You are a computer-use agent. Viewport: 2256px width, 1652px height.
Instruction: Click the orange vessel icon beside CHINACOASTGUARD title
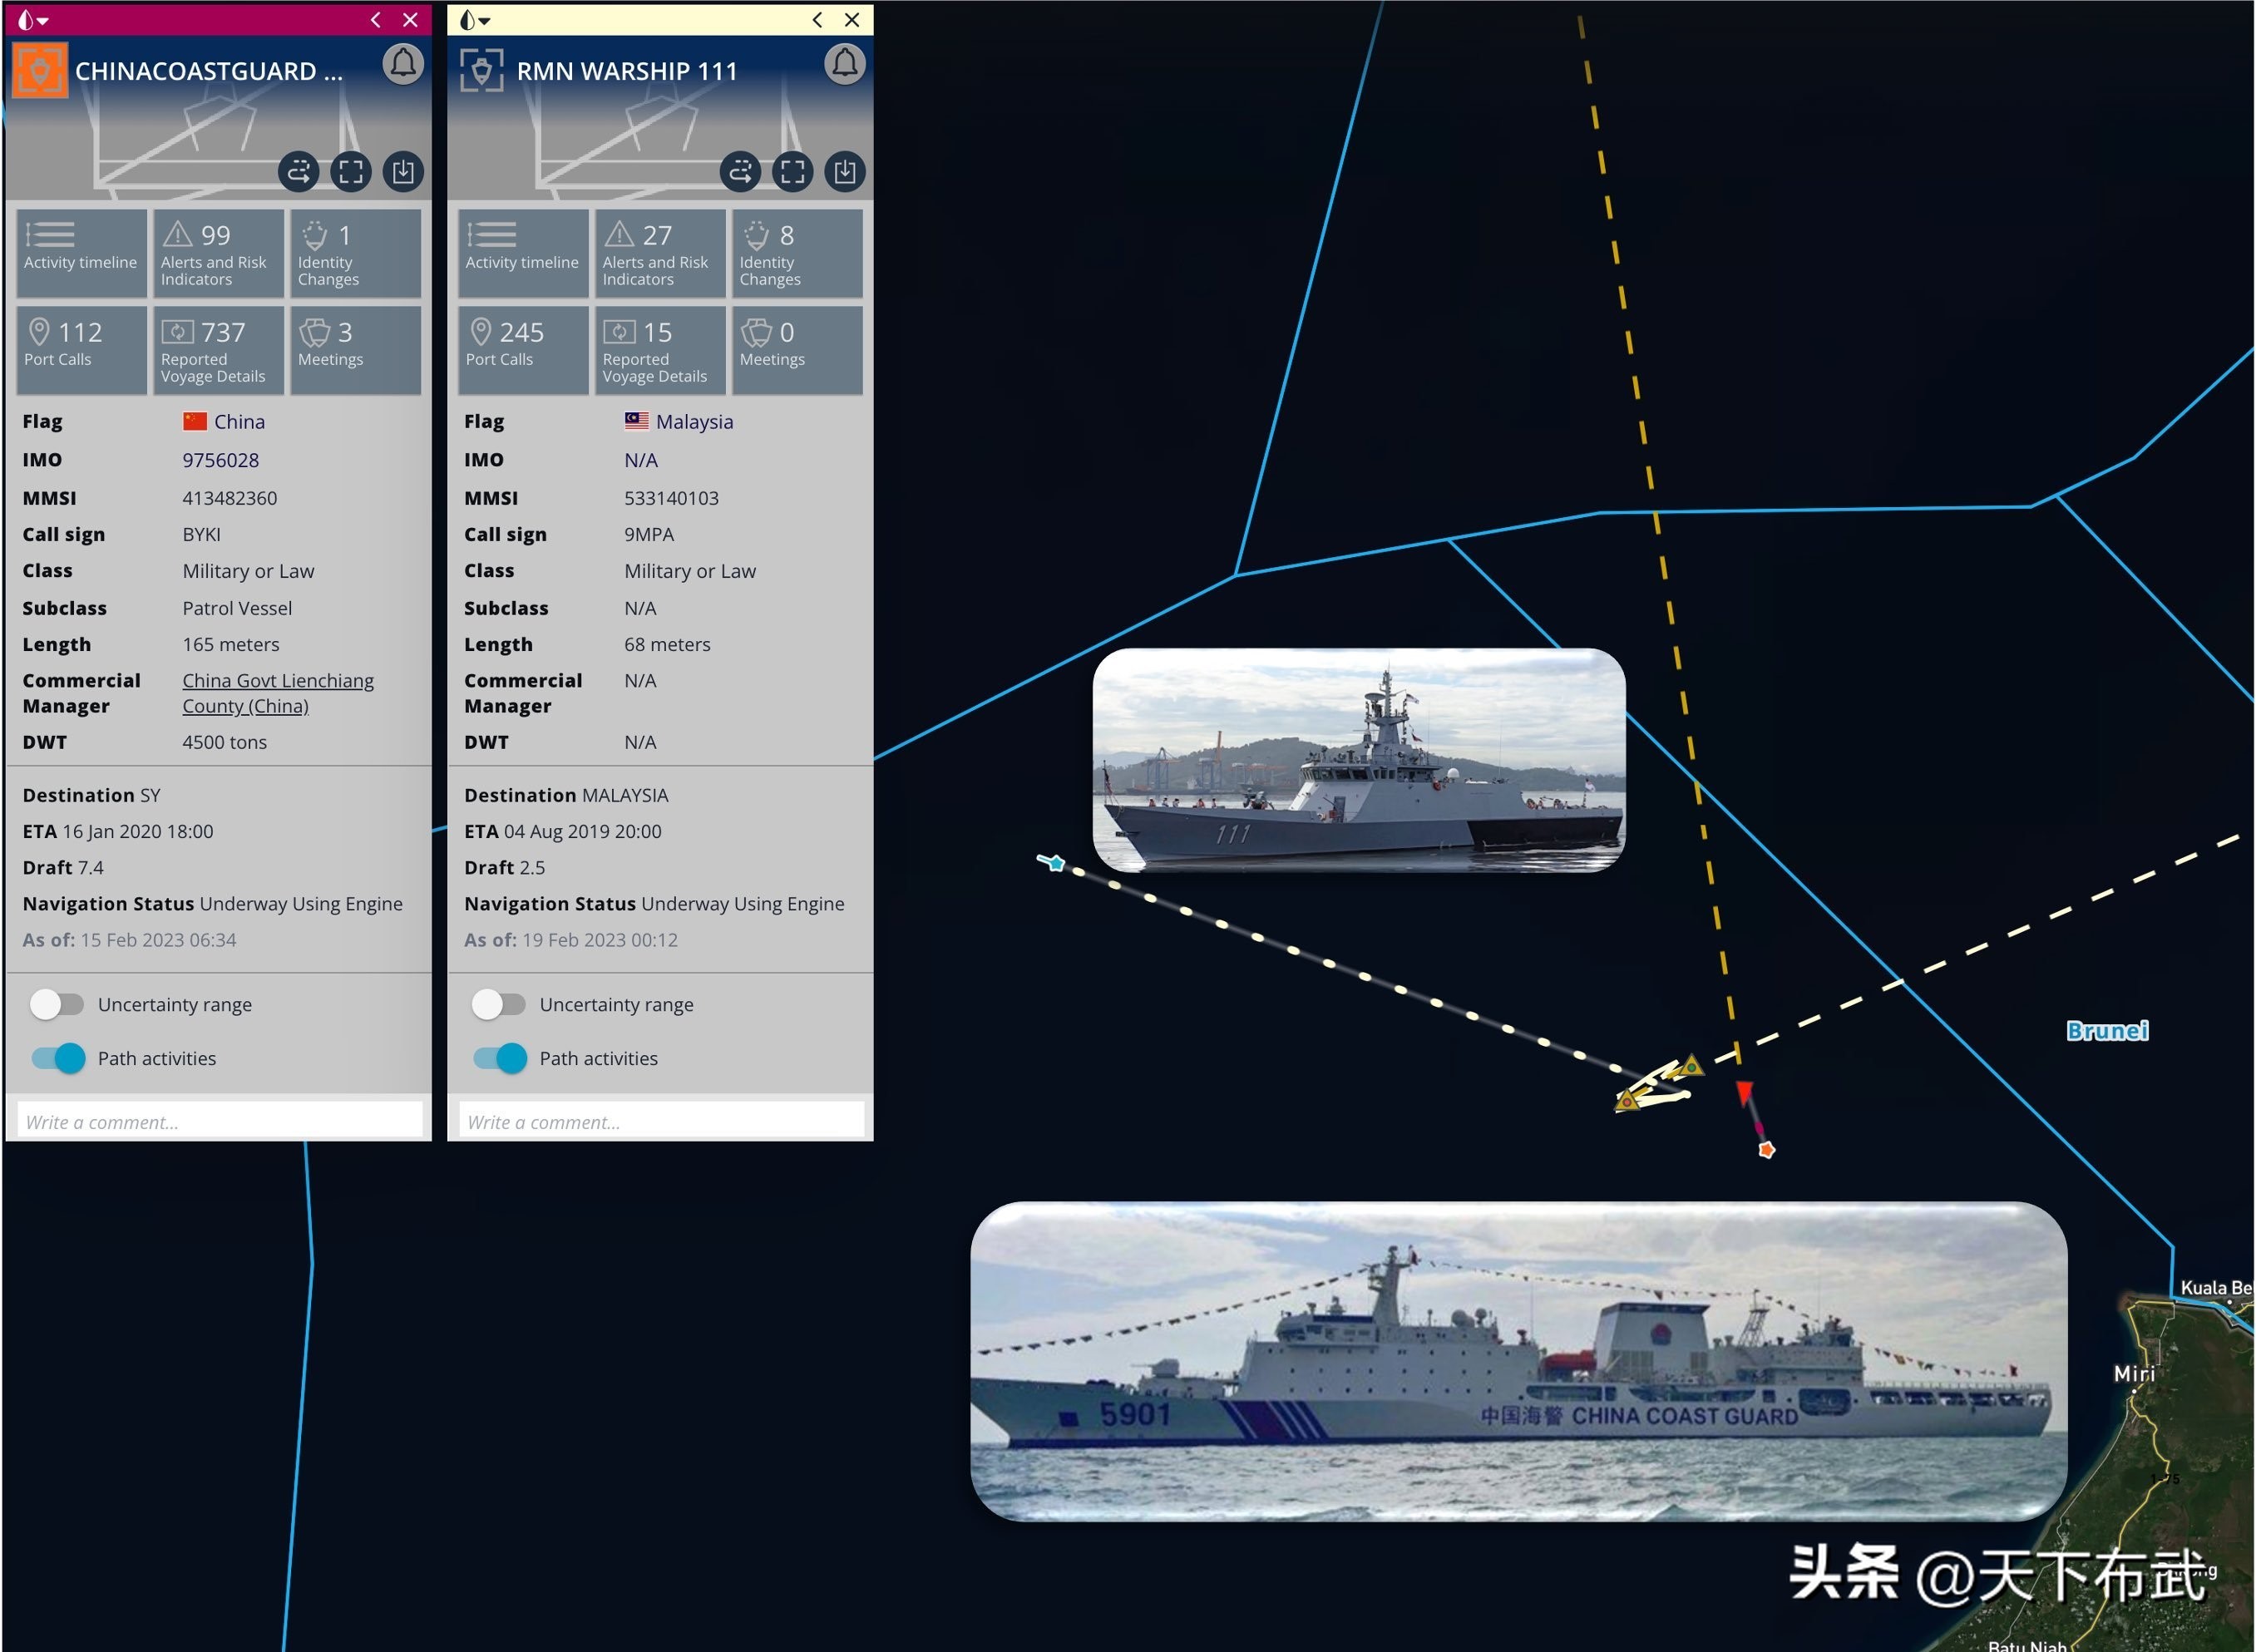(x=39, y=69)
